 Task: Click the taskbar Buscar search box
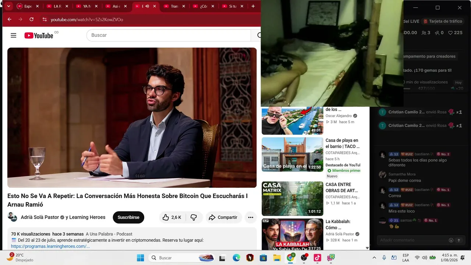tap(182, 258)
